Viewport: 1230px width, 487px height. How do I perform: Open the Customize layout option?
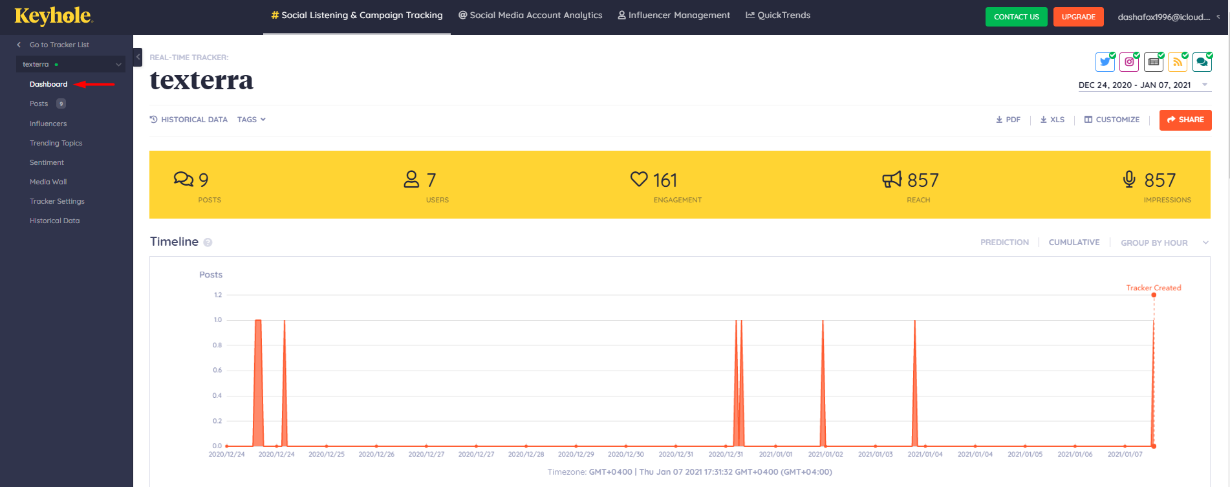click(1112, 120)
